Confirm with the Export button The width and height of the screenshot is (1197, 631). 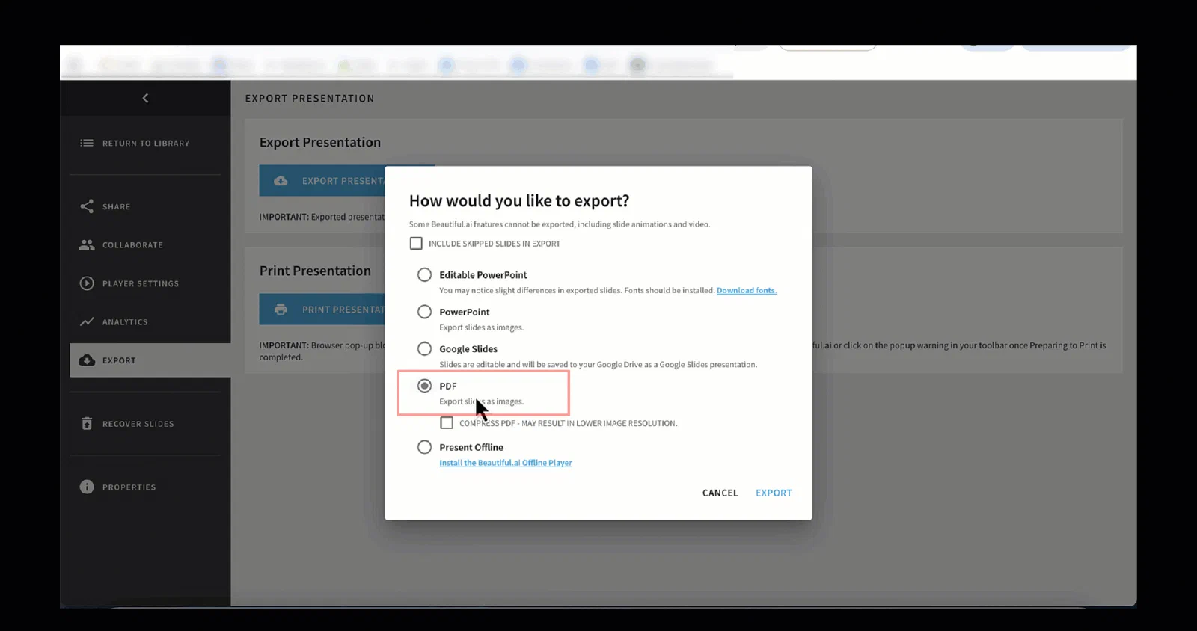774,493
